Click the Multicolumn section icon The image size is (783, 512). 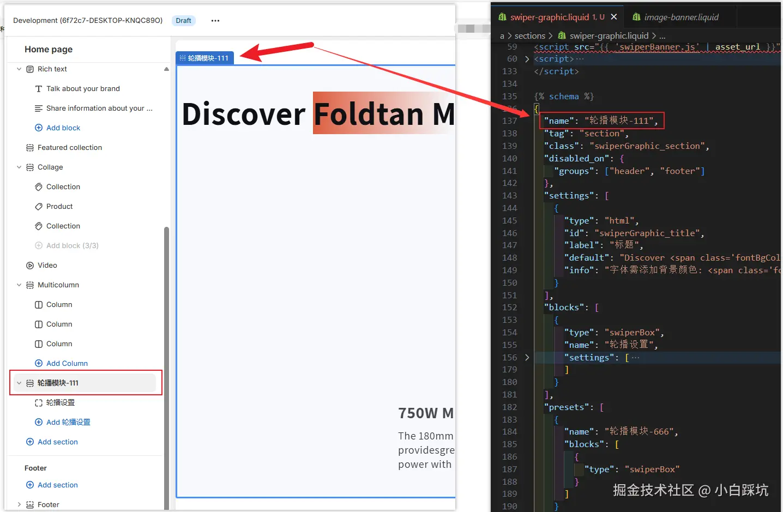click(30, 285)
